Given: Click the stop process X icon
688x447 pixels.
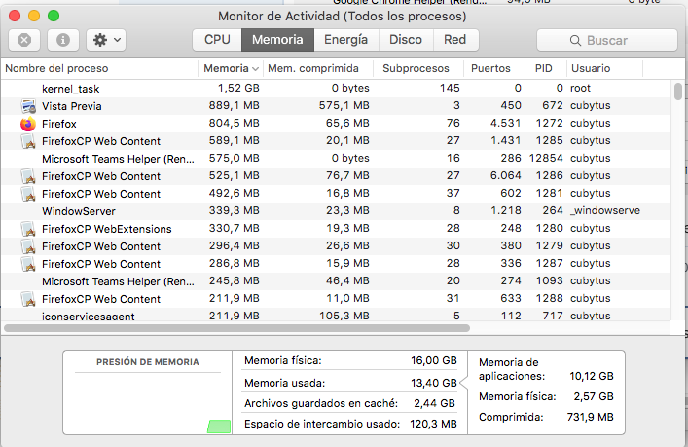Looking at the screenshot, I should [24, 40].
